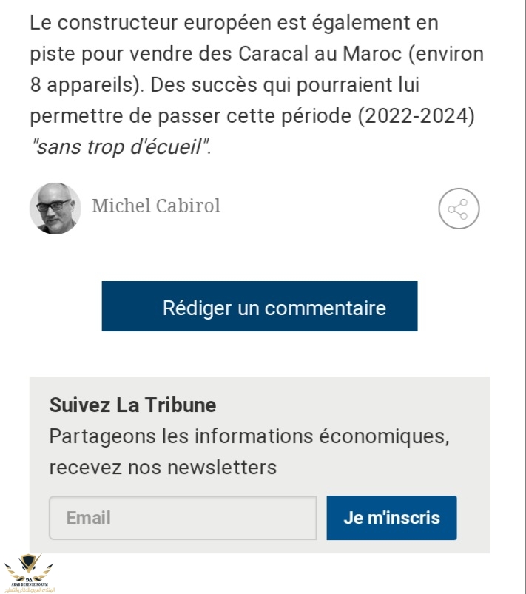
Task: Open the Michel Cabirol author name link
Action: [155, 206]
